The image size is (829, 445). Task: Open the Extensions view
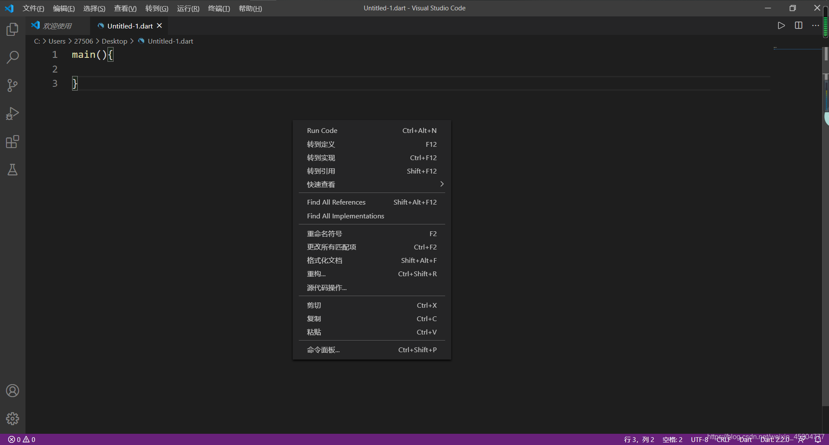click(x=13, y=142)
